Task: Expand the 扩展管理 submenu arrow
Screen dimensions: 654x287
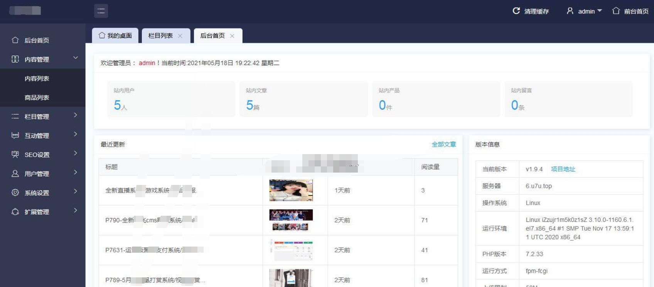Action: (76, 210)
